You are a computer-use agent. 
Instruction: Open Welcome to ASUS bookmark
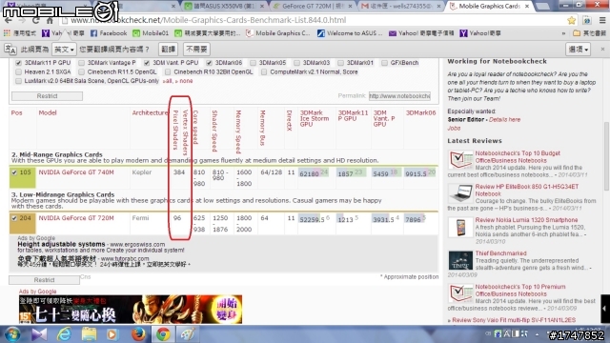[x=350, y=33]
